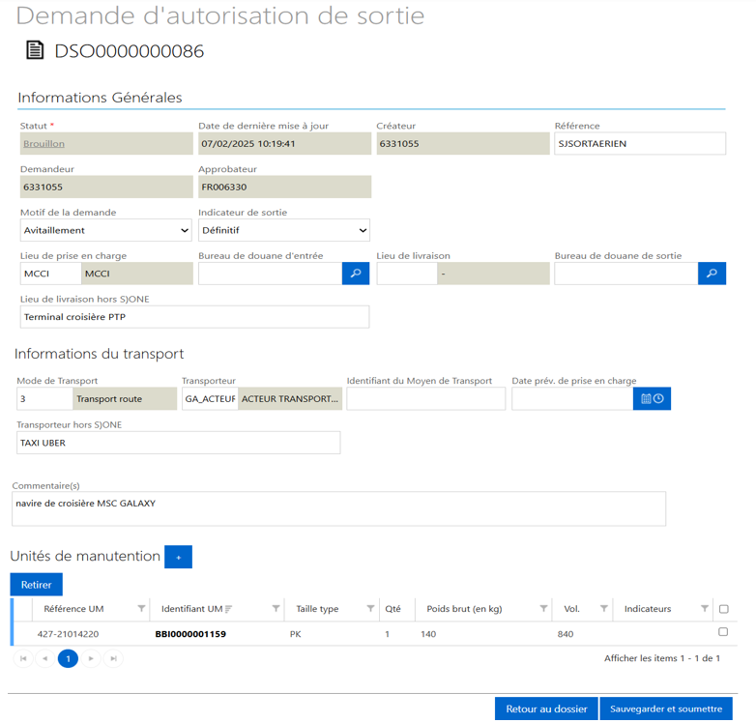
Task: Filter the Taille type column
Action: (370, 609)
